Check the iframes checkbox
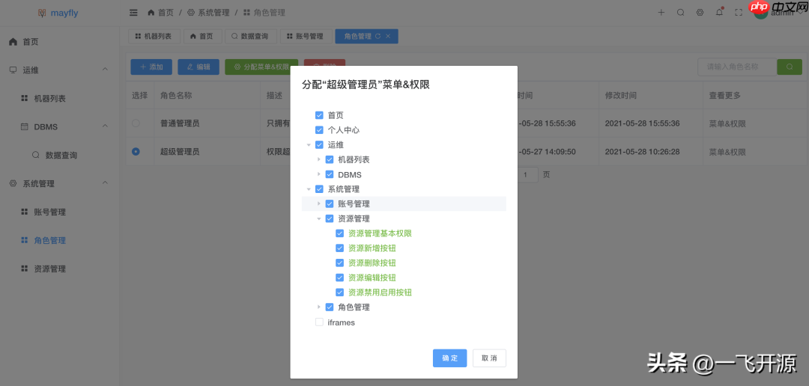Image resolution: width=809 pixels, height=386 pixels. pos(319,322)
